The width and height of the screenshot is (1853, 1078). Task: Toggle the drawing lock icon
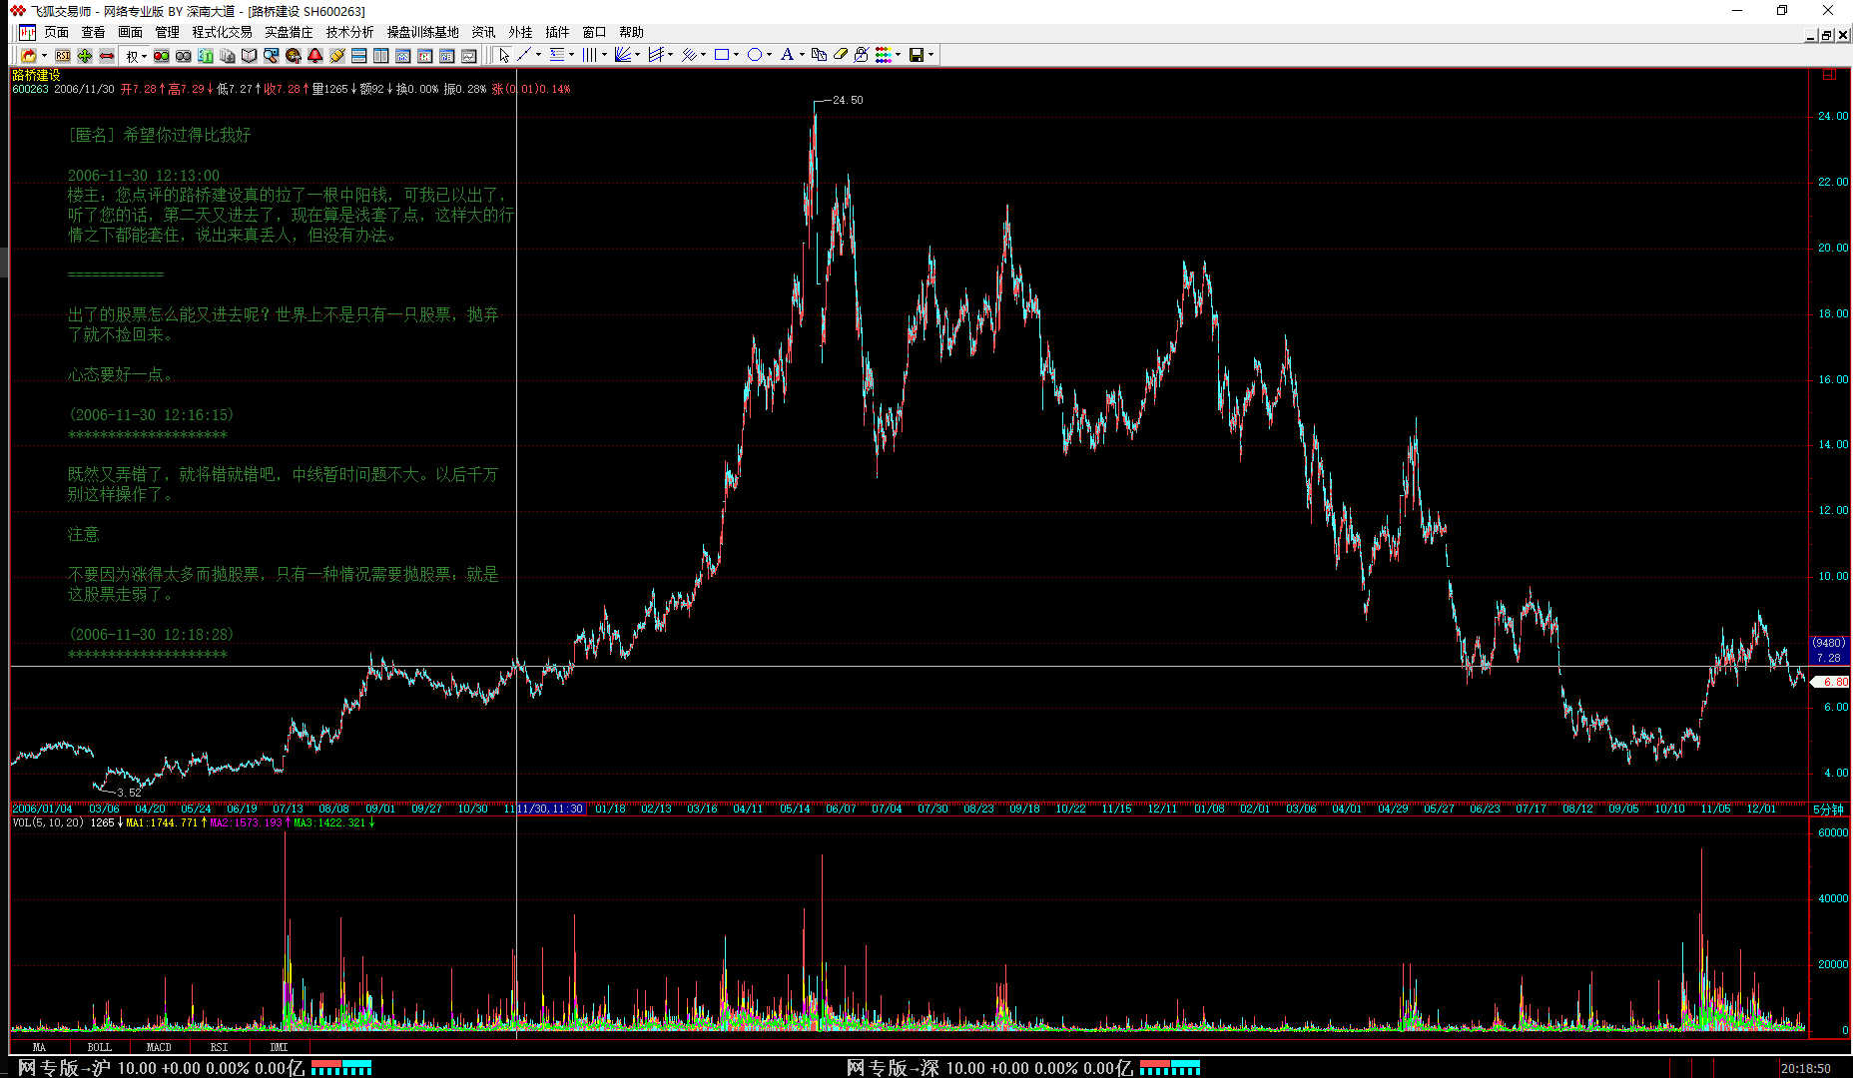(x=862, y=55)
